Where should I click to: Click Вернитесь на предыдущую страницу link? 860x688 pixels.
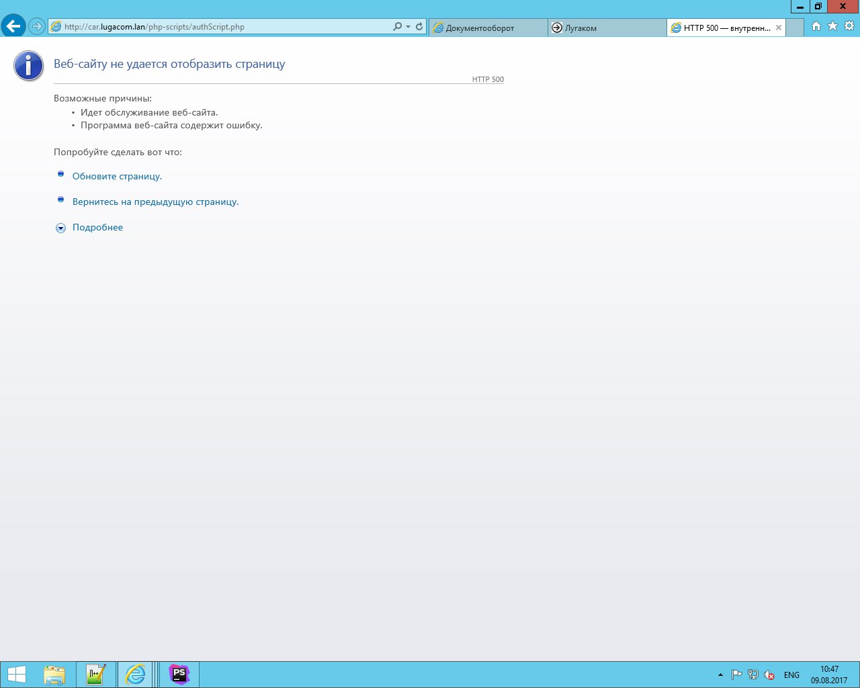coord(156,202)
